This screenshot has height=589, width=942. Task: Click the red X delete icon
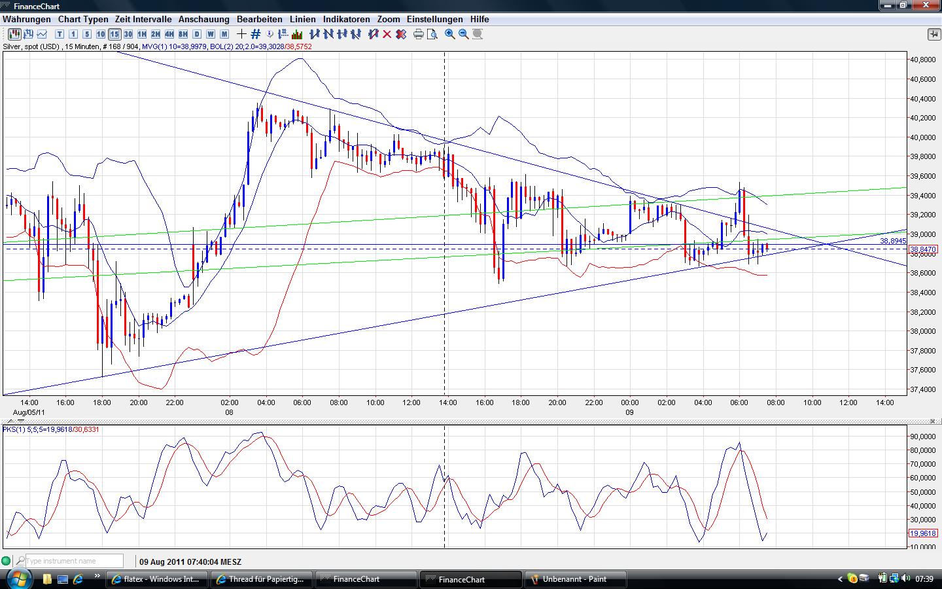point(387,34)
